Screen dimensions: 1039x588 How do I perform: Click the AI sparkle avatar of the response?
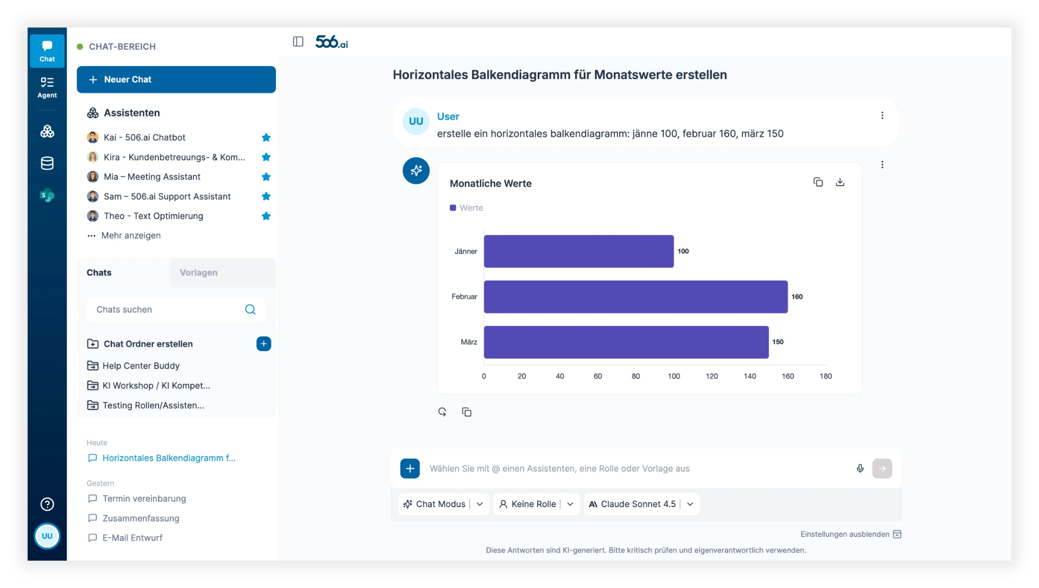pos(416,171)
